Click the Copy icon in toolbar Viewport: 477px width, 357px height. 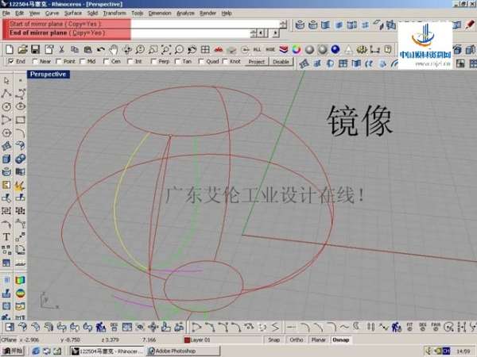[75, 49]
